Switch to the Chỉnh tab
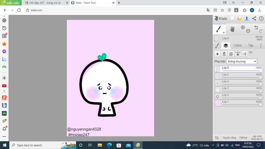Screen dimensions: 265x149 point(238,46)
